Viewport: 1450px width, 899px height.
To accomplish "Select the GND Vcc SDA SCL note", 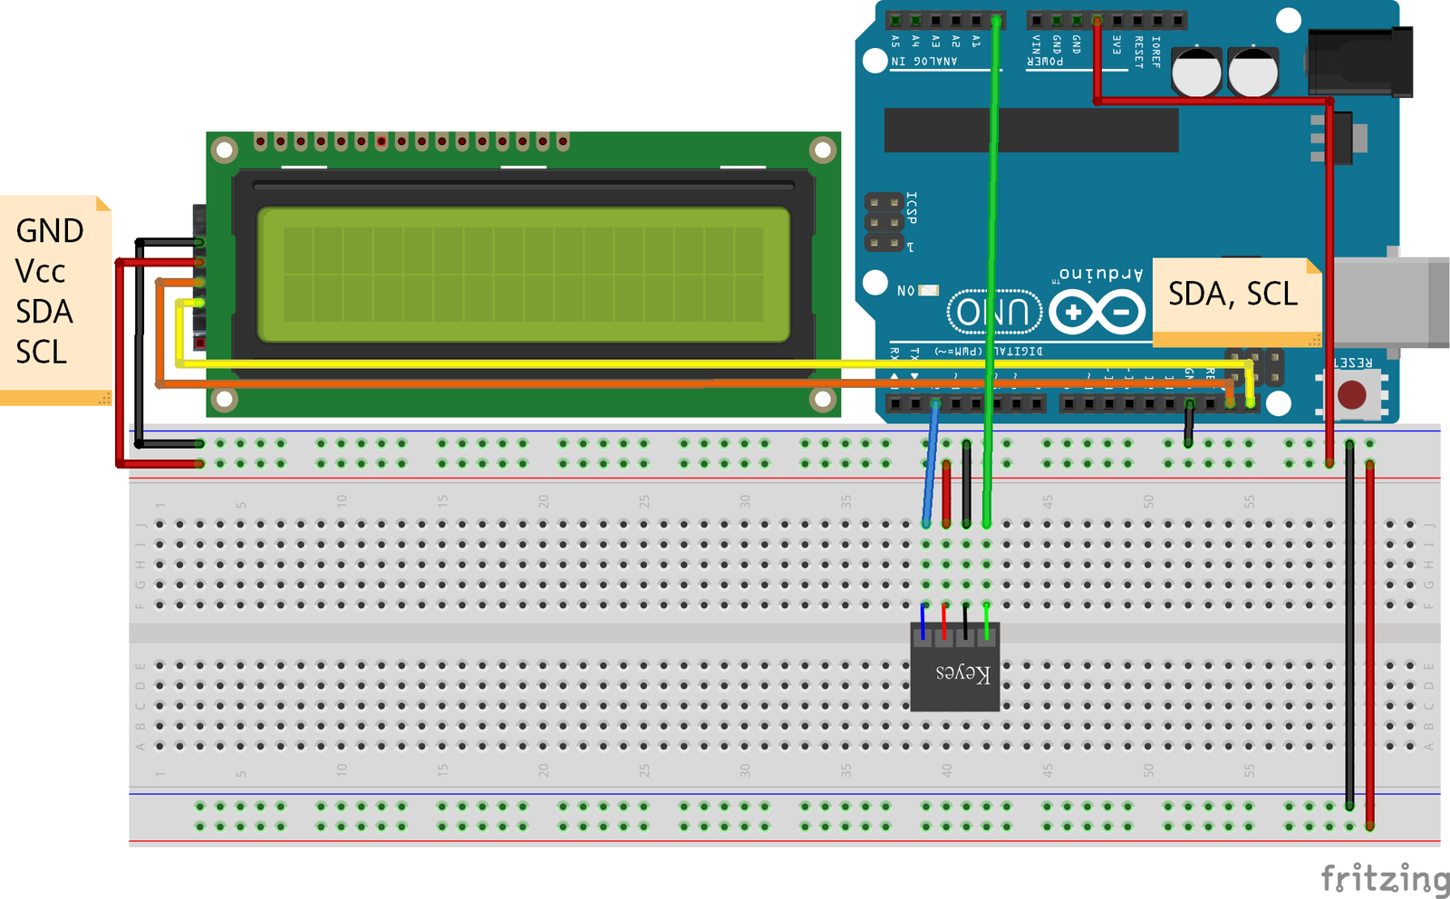I will point(54,292).
